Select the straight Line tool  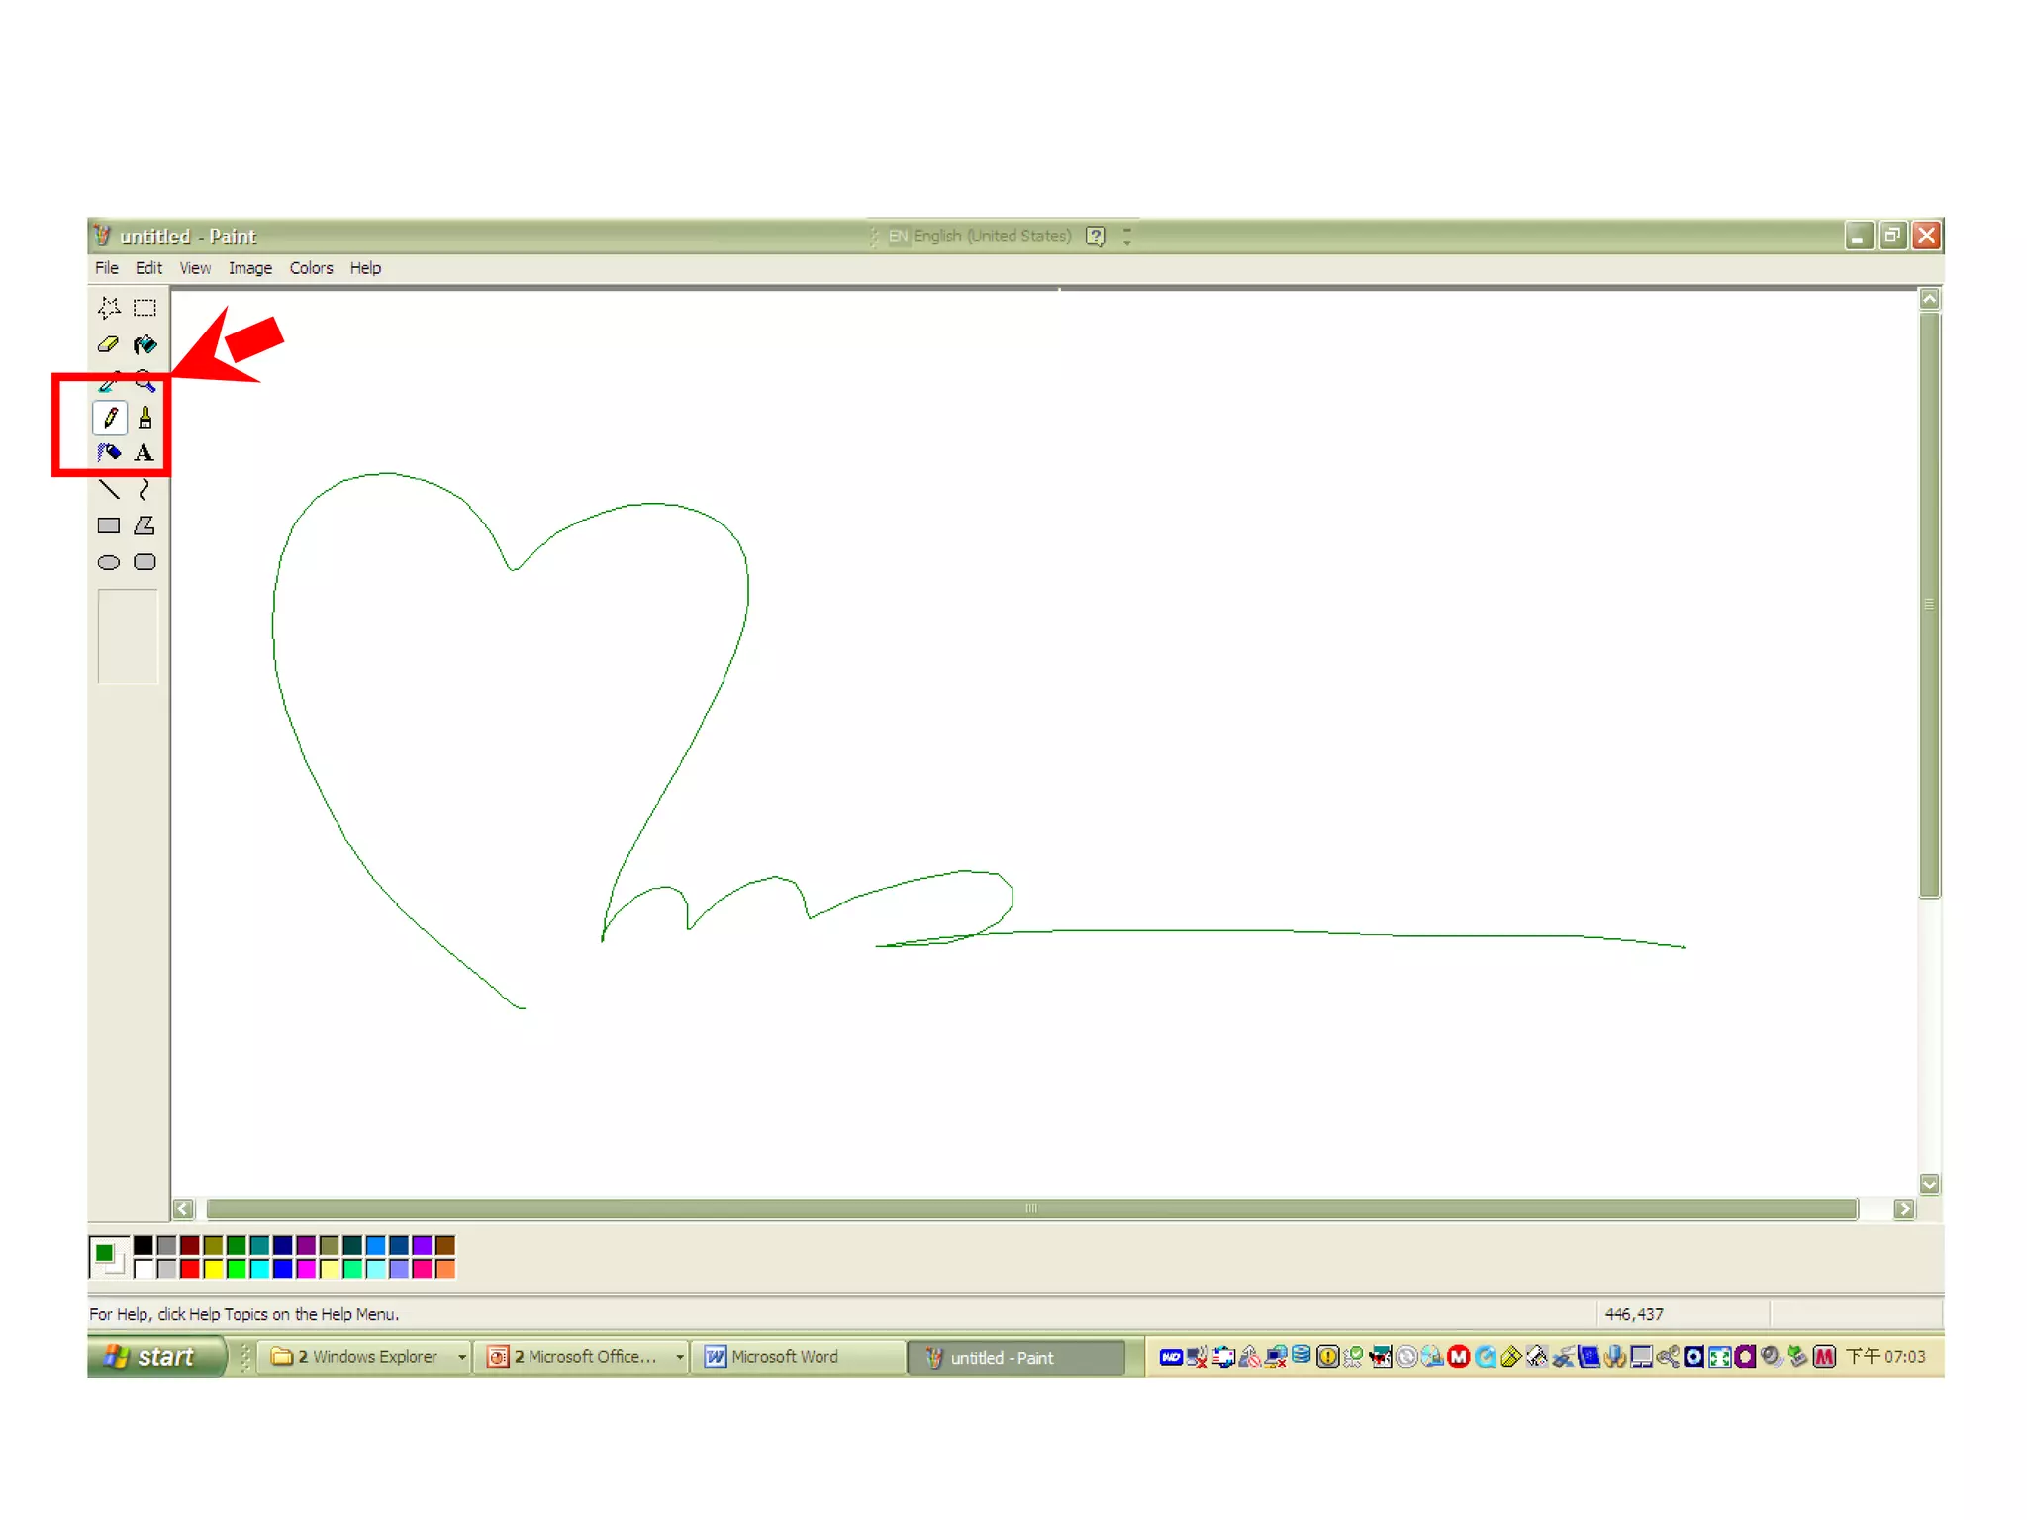coord(109,489)
